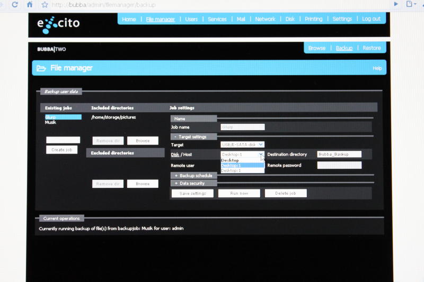Open the Settings menu item
Image resolution: width=424 pixels, height=282 pixels.
coord(342,19)
